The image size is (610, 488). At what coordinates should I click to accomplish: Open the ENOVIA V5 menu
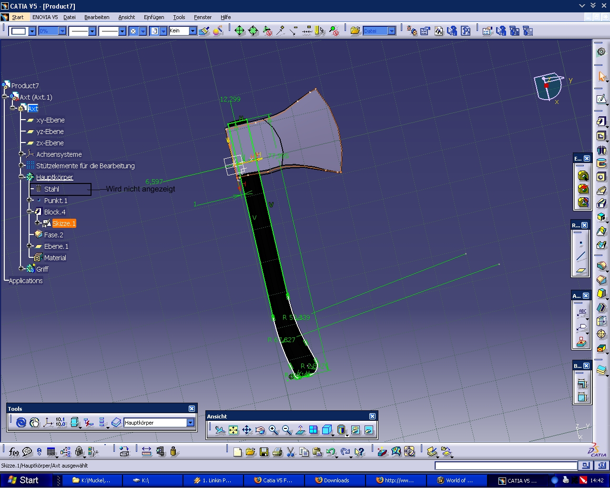45,17
